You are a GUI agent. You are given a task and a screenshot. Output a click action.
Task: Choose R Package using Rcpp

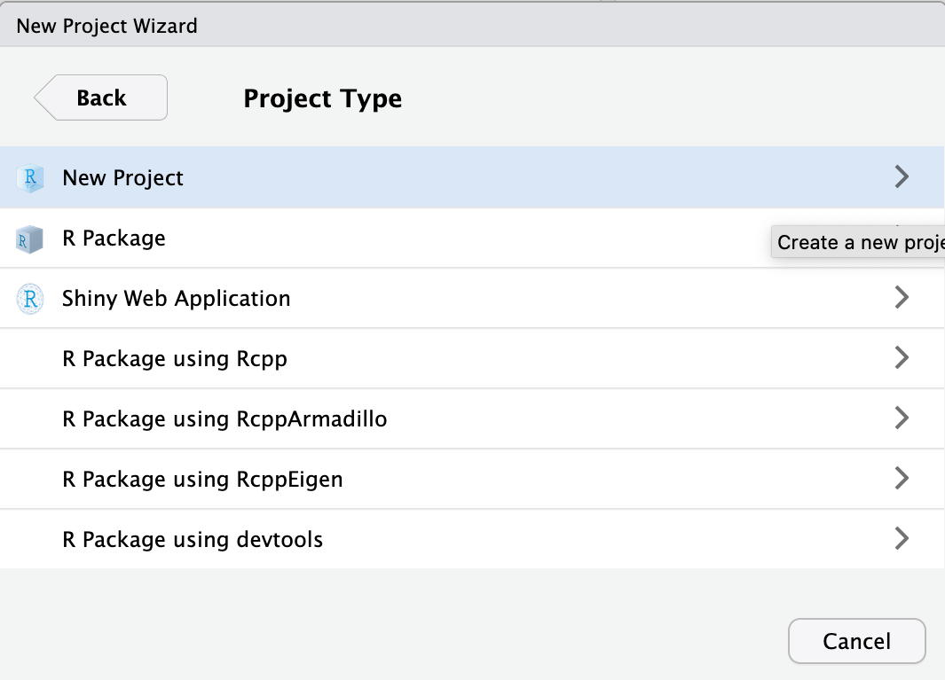click(x=175, y=359)
